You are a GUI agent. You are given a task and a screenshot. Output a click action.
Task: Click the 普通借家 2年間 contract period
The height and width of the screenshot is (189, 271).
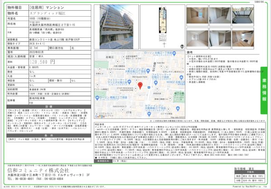(37, 90)
